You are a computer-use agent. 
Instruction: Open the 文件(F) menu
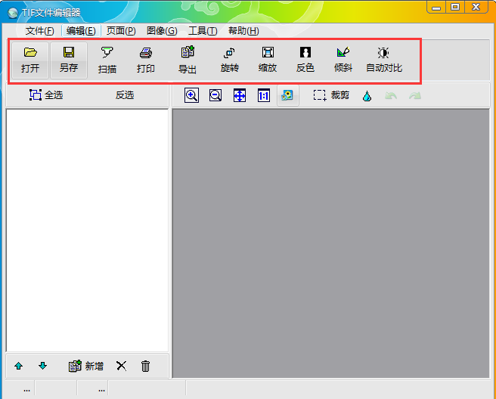tap(40, 31)
